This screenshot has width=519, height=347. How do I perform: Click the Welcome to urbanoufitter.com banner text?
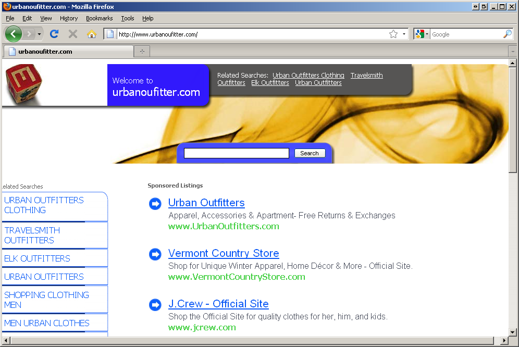(156, 86)
